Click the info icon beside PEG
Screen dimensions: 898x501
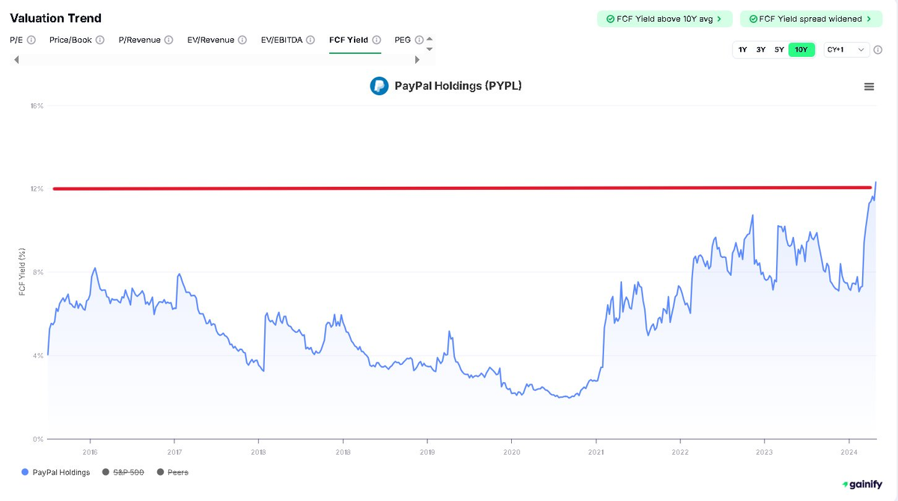pos(419,40)
